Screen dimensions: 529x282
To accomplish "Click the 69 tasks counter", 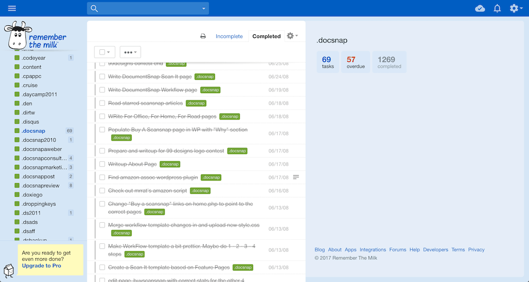I will 327,62.
